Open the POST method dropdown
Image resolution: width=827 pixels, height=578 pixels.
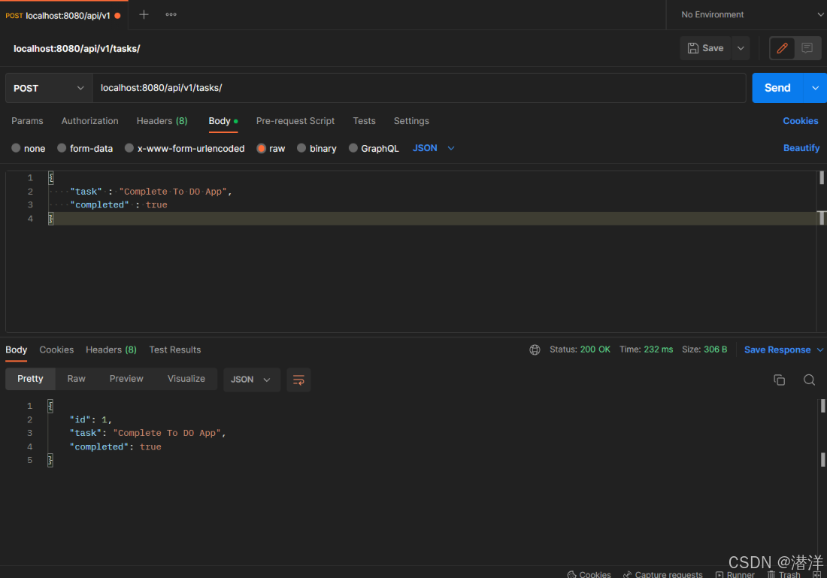tap(49, 88)
